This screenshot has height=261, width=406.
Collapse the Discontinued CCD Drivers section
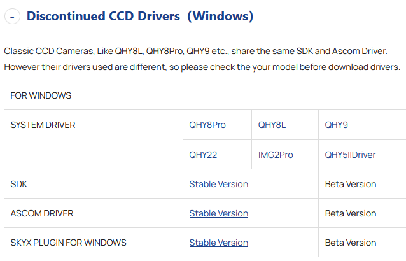tap(12, 17)
